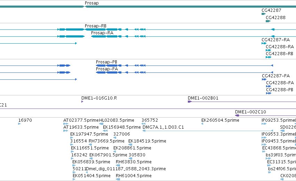
Task: Click the EK056839.5prime EST label
Action: (91, 162)
